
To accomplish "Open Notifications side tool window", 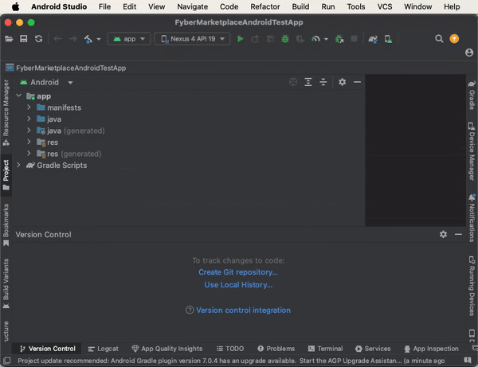I will 472,217.
